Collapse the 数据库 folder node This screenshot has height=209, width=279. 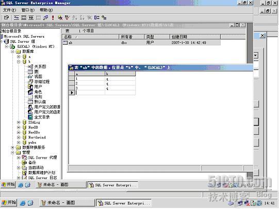(12, 51)
